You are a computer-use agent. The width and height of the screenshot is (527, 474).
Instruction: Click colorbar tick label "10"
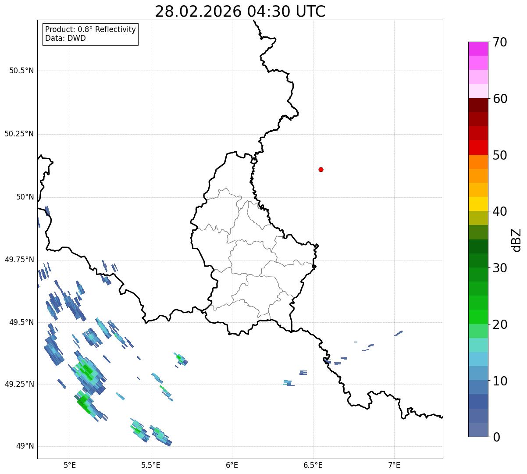pos(500,381)
